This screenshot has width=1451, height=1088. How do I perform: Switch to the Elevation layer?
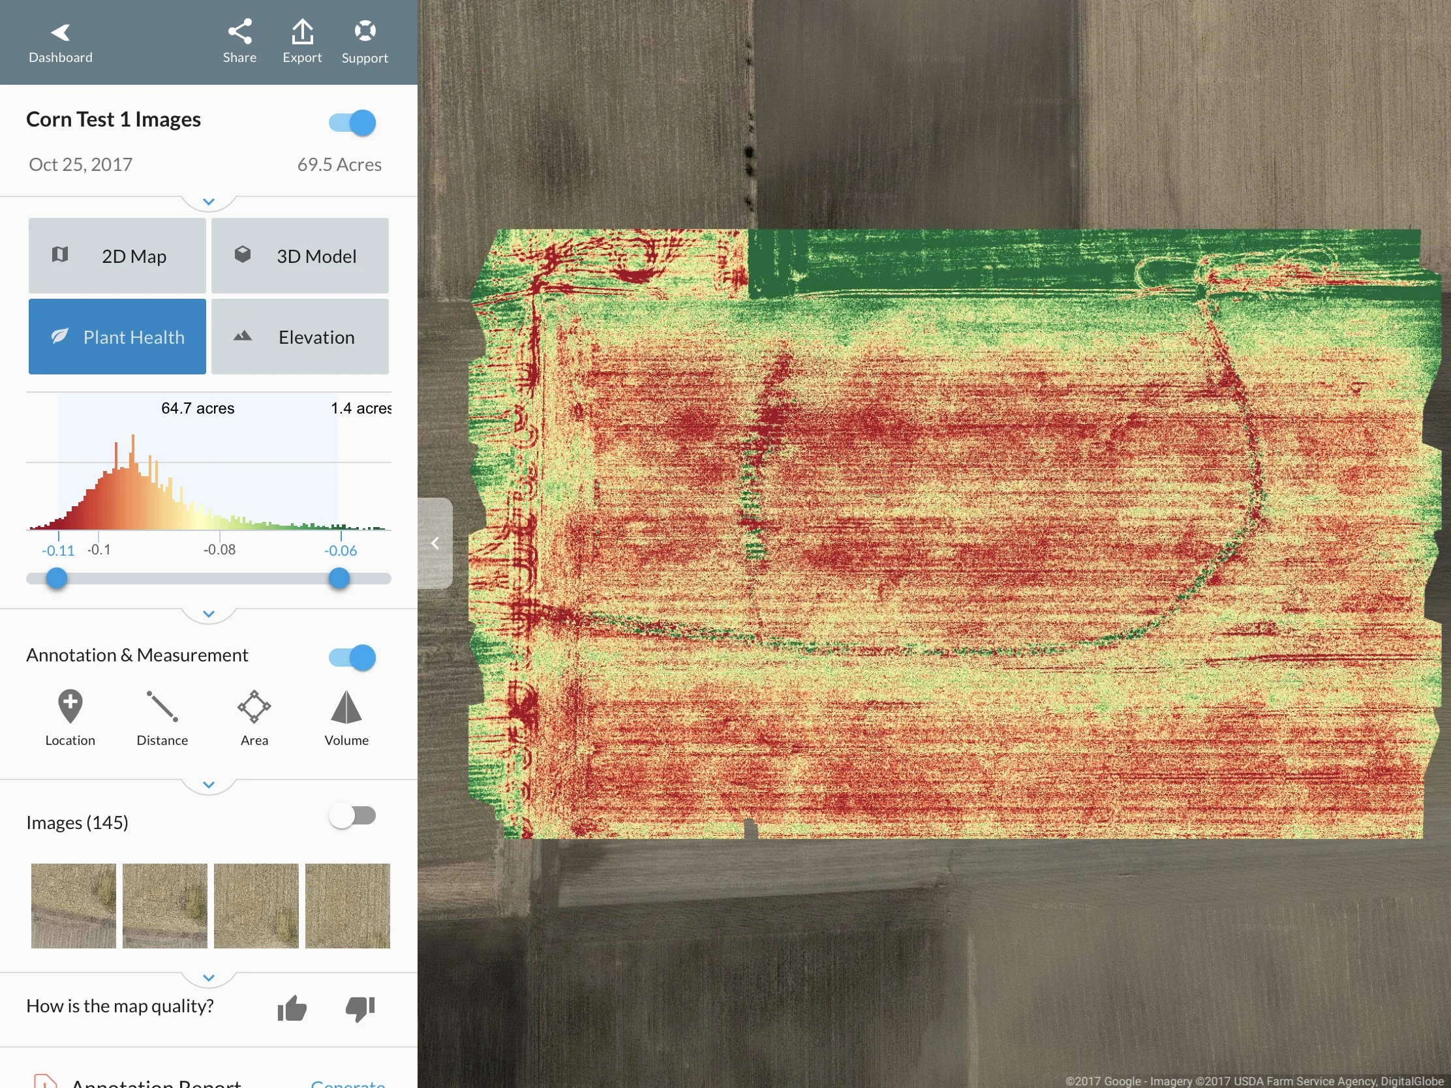click(299, 337)
